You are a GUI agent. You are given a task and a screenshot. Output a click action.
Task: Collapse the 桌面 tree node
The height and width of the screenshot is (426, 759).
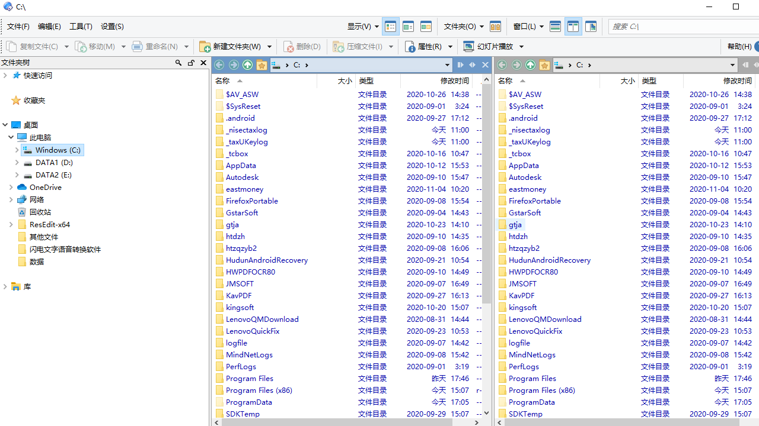coord(5,125)
